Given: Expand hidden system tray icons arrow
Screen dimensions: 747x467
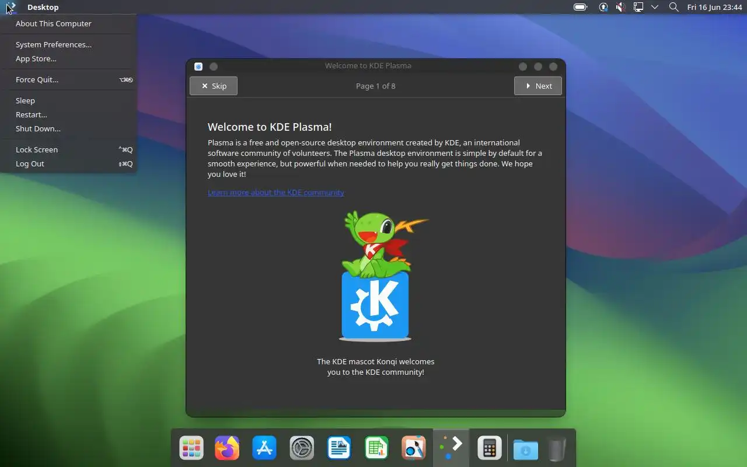Looking at the screenshot, I should (655, 7).
